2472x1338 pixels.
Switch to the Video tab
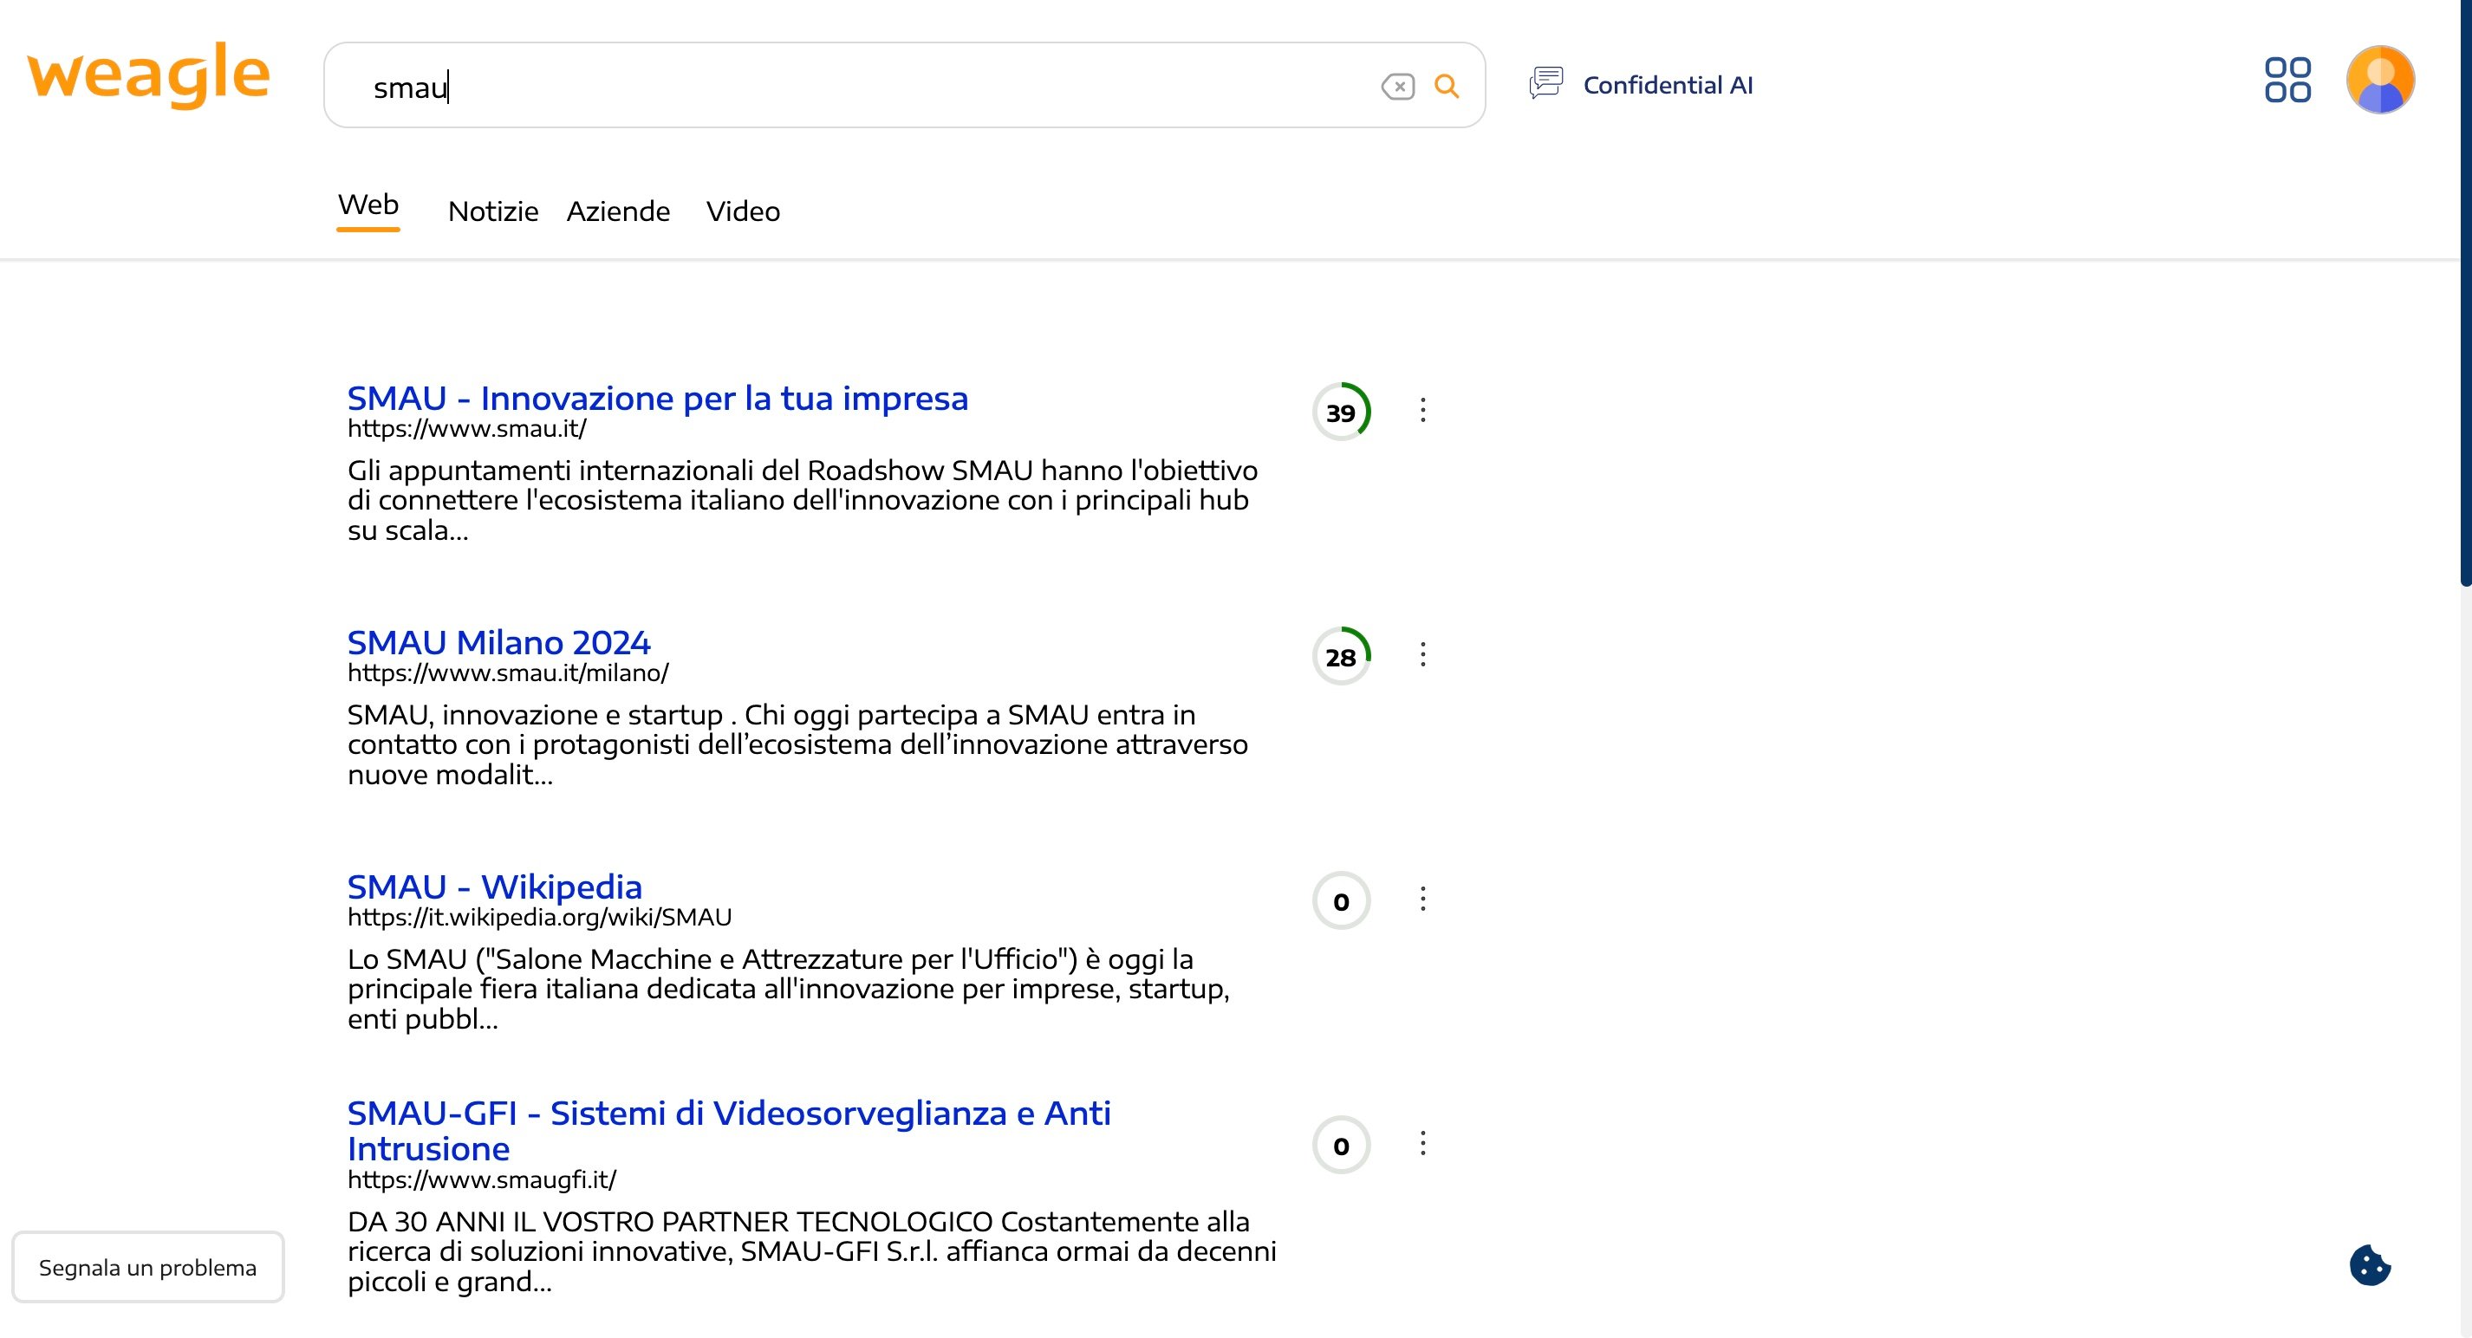pyautogui.click(x=743, y=212)
